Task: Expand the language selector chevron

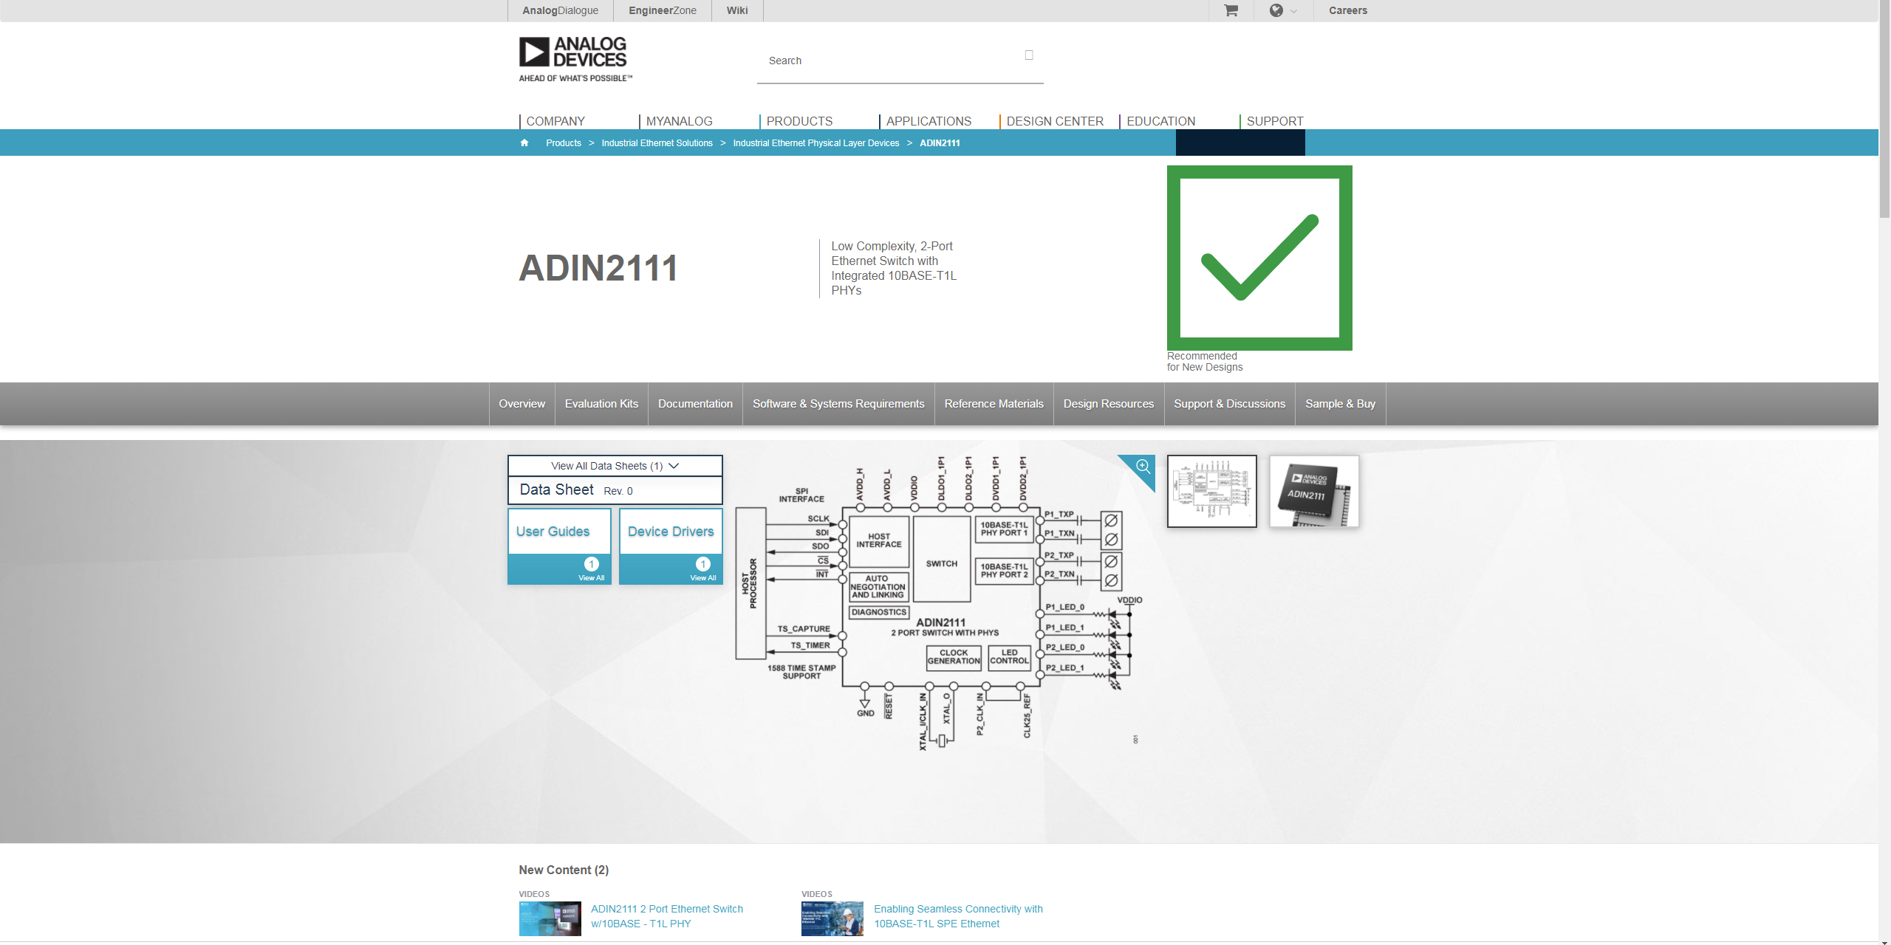Action: click(1293, 11)
